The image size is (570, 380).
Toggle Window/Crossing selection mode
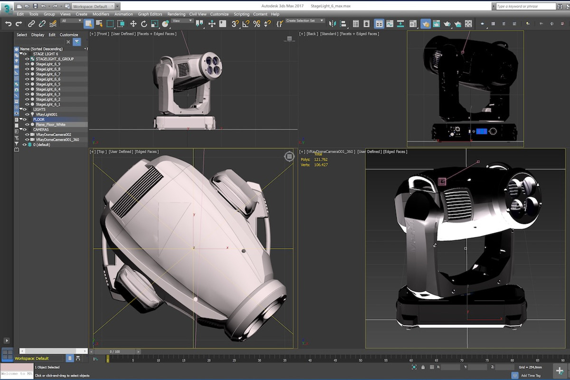coord(121,24)
